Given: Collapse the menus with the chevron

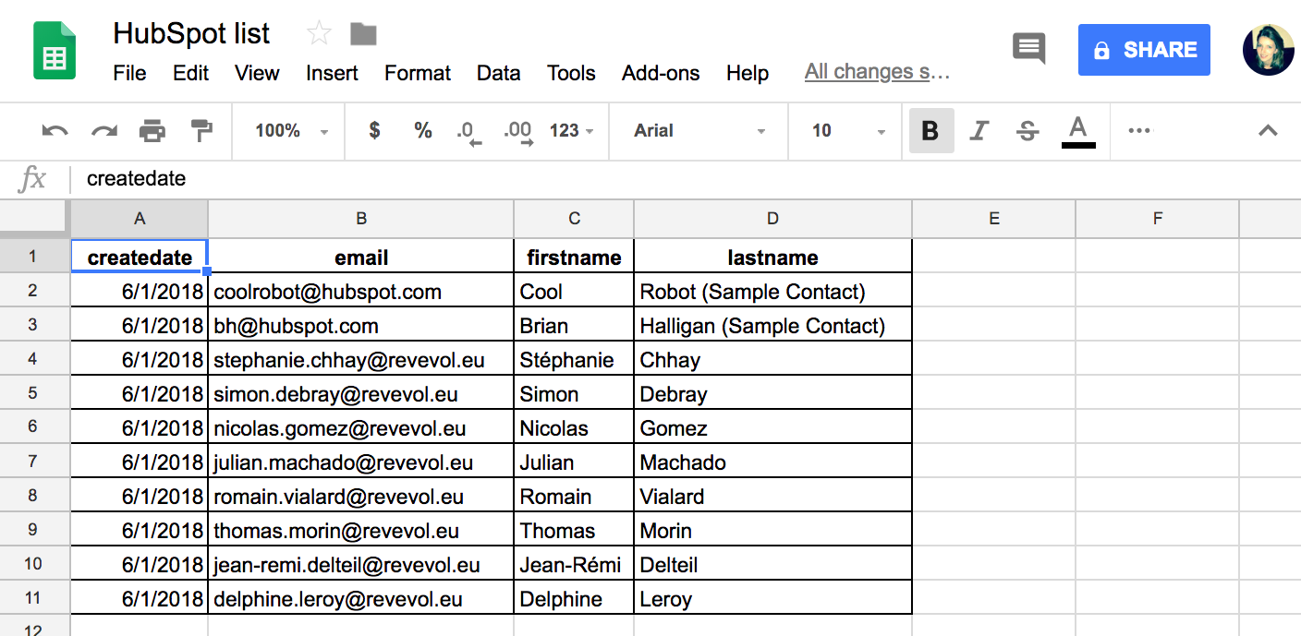Looking at the screenshot, I should coord(1268,131).
